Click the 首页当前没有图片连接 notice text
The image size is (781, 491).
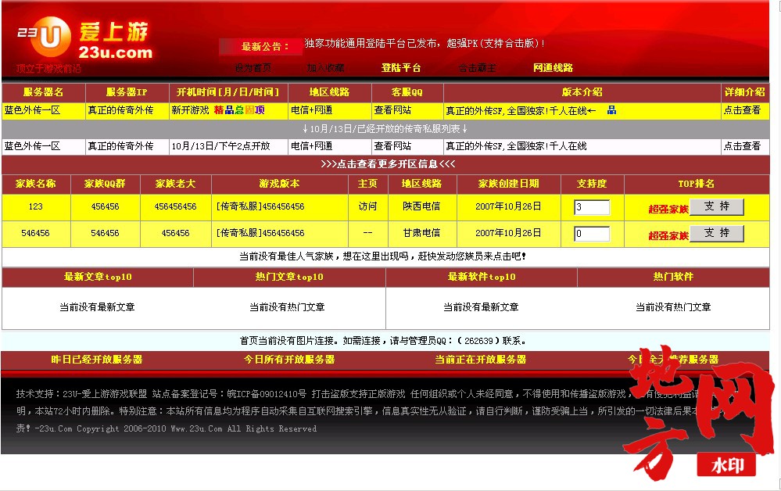(x=382, y=341)
